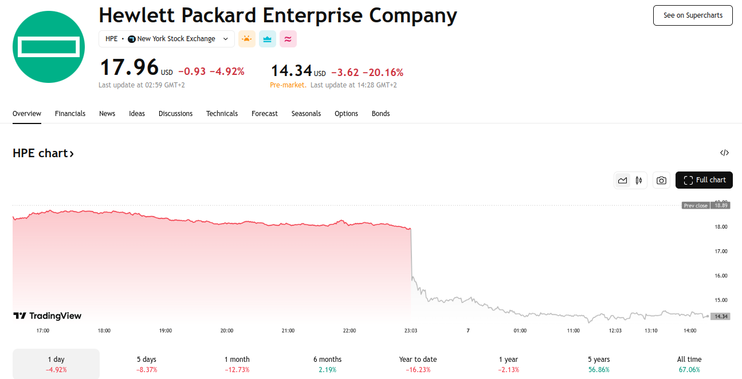
Task: Open the Forecast section
Action: [264, 113]
